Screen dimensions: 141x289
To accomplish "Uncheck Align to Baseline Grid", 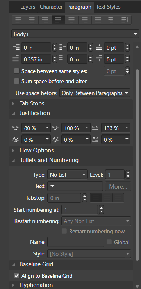I will coord(16,276).
